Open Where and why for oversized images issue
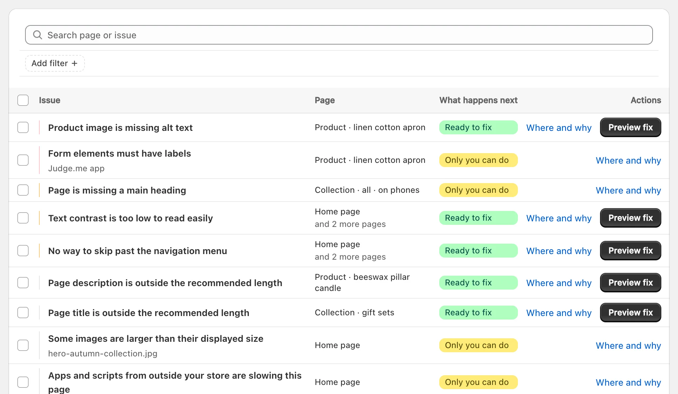This screenshot has height=394, width=678. point(628,346)
